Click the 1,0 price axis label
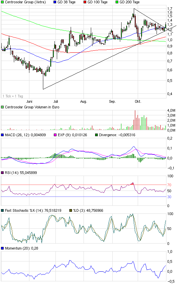The image size is (180, 284). [170, 40]
